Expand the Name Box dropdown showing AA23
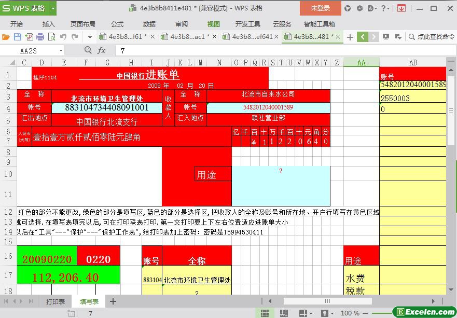The height and width of the screenshot is (318, 457). (61, 51)
